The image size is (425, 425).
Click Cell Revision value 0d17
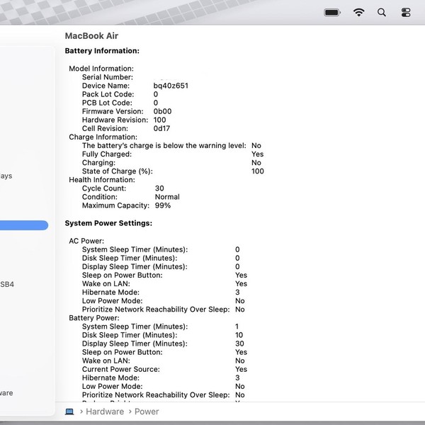coord(161,128)
